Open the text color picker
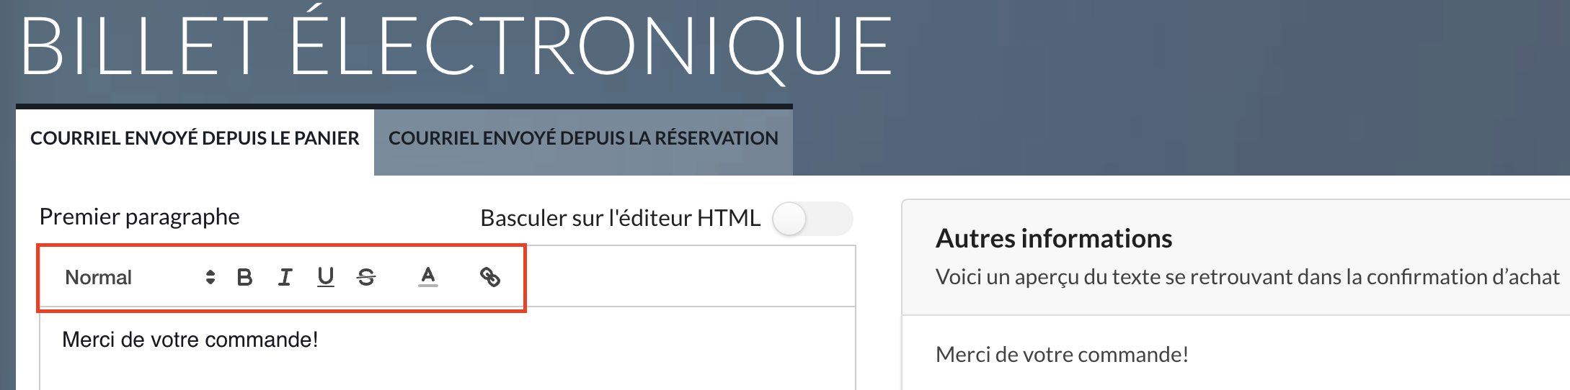 point(428,277)
